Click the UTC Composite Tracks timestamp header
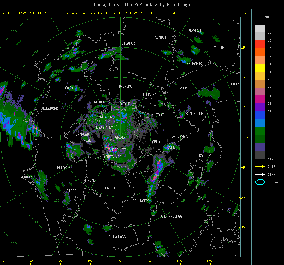The image size is (284, 265). tap(89, 13)
